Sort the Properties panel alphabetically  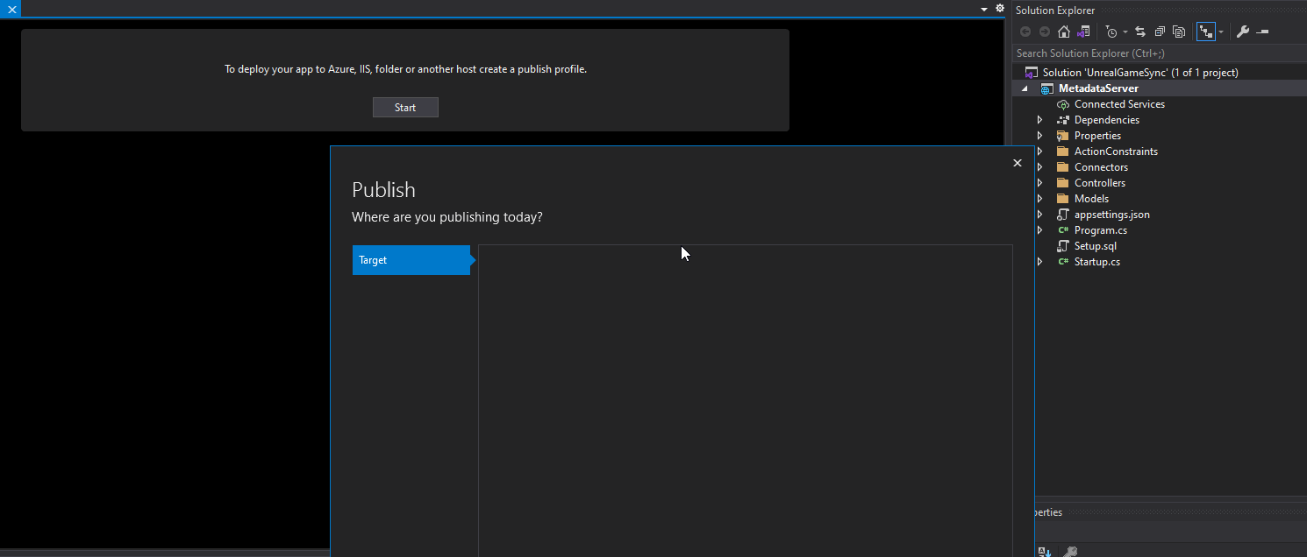coord(1043,552)
